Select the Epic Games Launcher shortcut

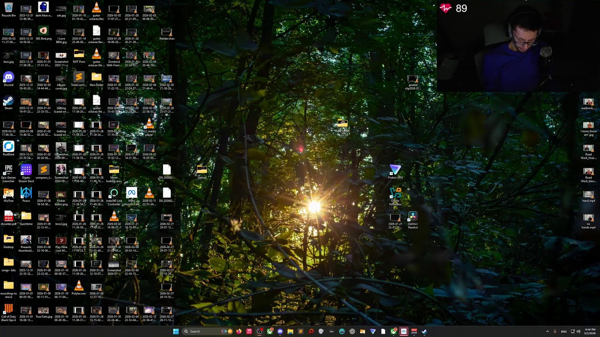(x=8, y=172)
